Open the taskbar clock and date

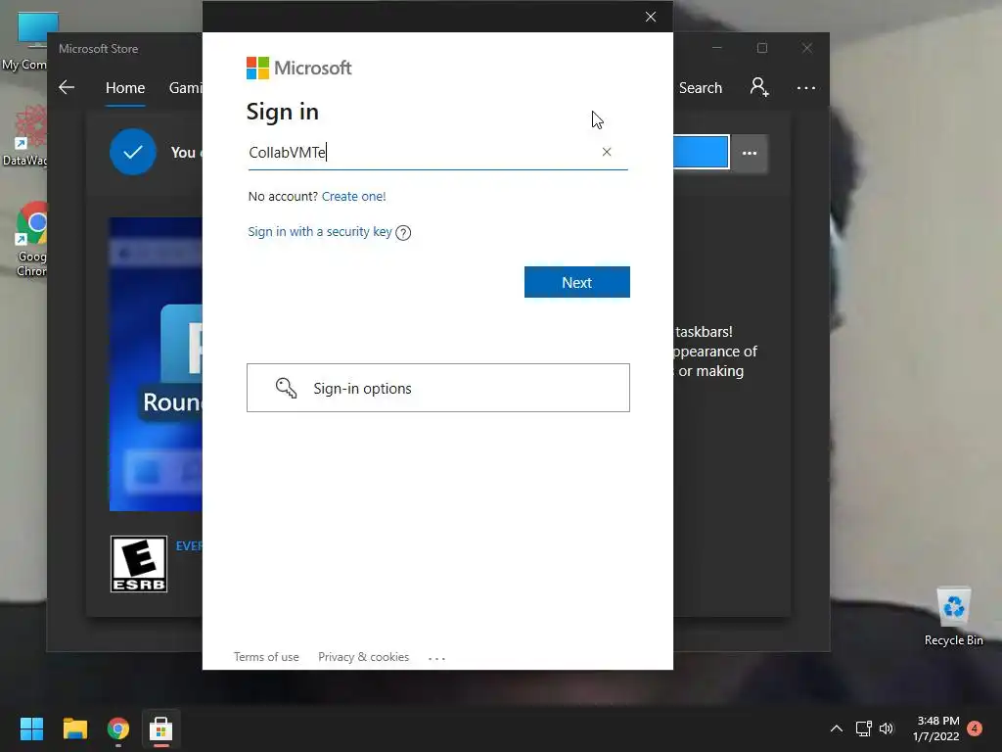coord(936,728)
